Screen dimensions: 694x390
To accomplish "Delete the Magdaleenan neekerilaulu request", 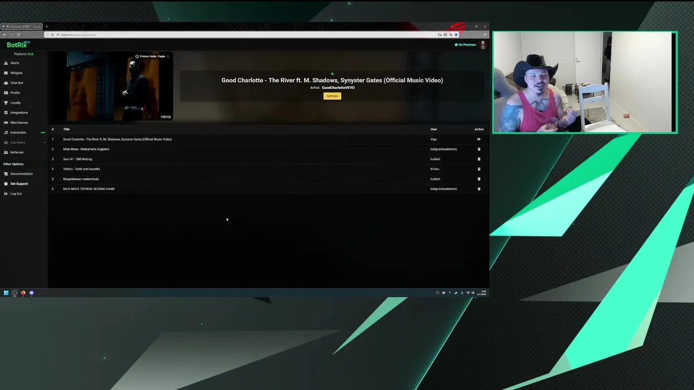I will click(479, 179).
